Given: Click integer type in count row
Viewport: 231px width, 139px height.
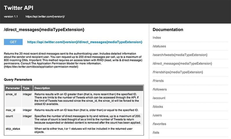Looking at the screenshot, I should (x=27, y=116).
